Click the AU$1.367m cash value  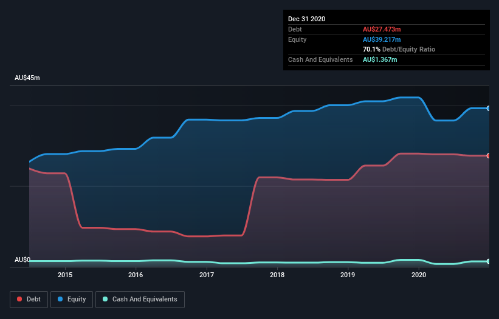(380, 59)
